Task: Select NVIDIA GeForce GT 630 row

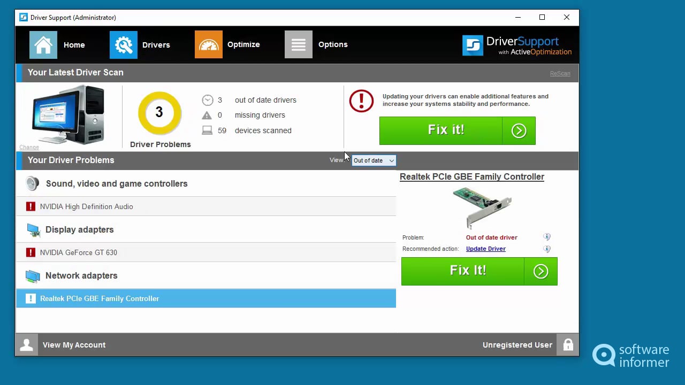Action: click(x=206, y=252)
